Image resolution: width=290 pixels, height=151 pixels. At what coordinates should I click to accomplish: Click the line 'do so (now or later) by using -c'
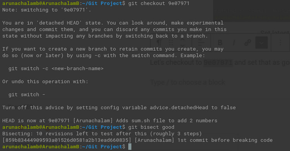[104, 55]
